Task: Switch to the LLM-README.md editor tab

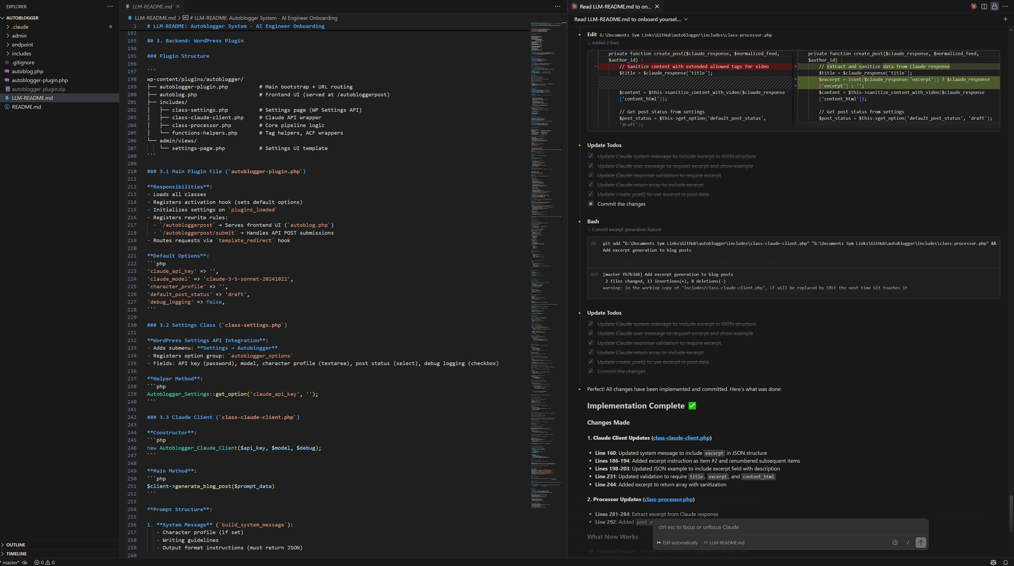Action: tap(152, 6)
